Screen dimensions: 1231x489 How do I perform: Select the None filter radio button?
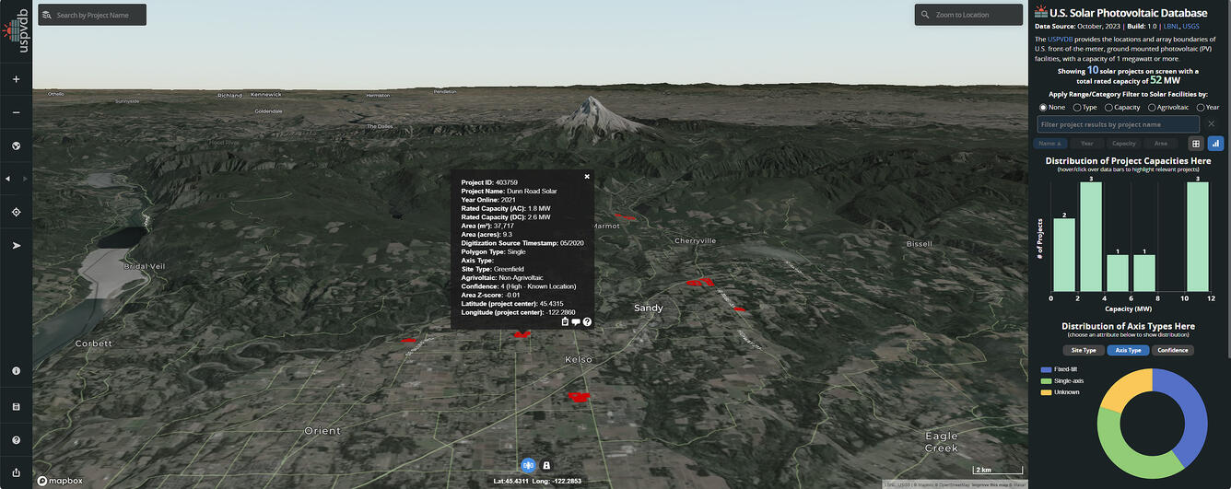(1044, 108)
